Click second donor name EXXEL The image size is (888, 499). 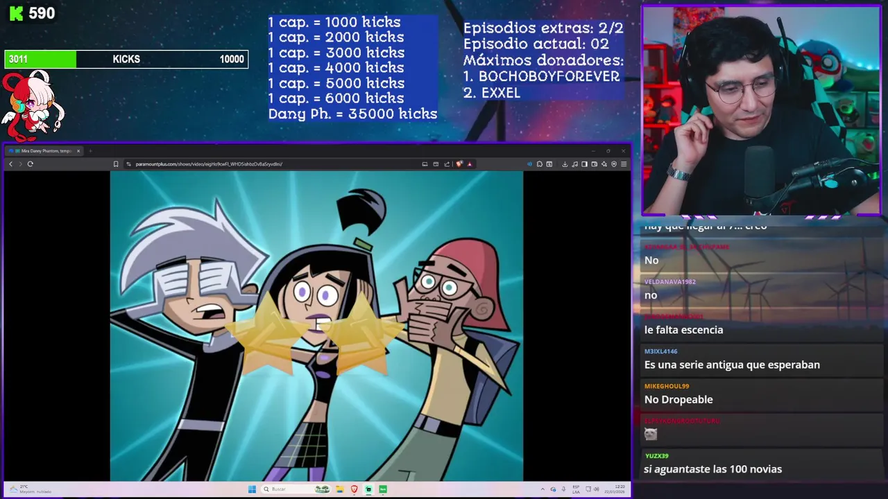tap(499, 93)
